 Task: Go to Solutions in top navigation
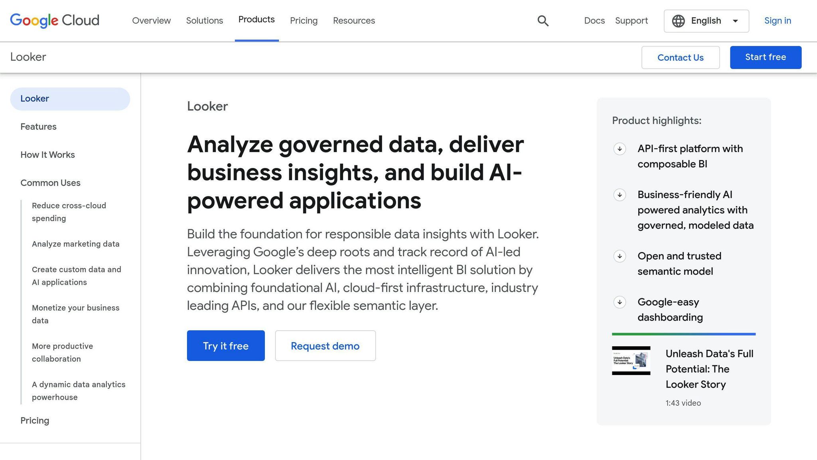[204, 21]
